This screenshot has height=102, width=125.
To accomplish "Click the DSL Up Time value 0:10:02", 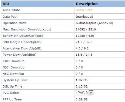I will 81,86.
